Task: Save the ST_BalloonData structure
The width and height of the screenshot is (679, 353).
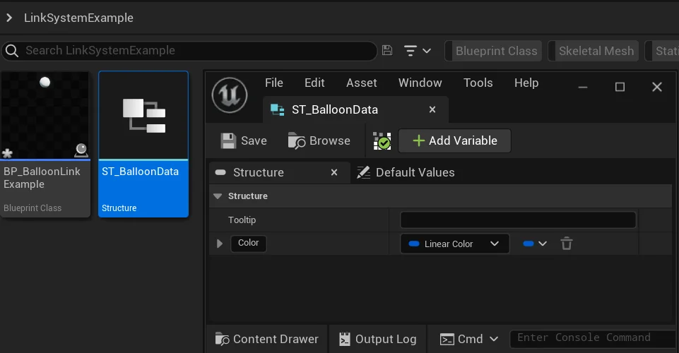Action: 244,140
